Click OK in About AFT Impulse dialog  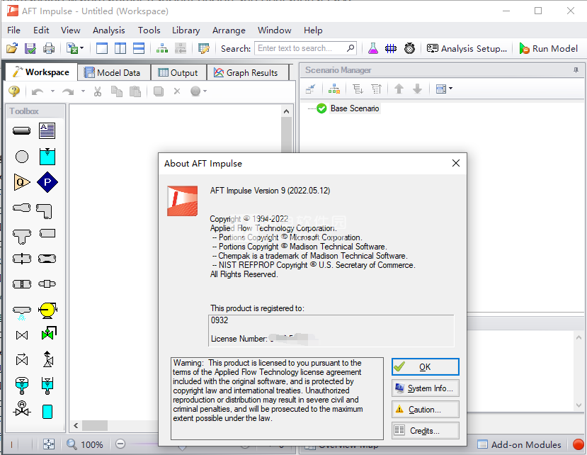pos(426,367)
